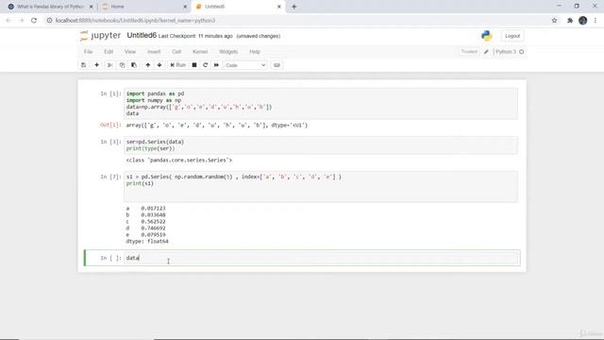Open the cell type dropdown showing Code
Screen dimensions: 604x340
pos(245,65)
